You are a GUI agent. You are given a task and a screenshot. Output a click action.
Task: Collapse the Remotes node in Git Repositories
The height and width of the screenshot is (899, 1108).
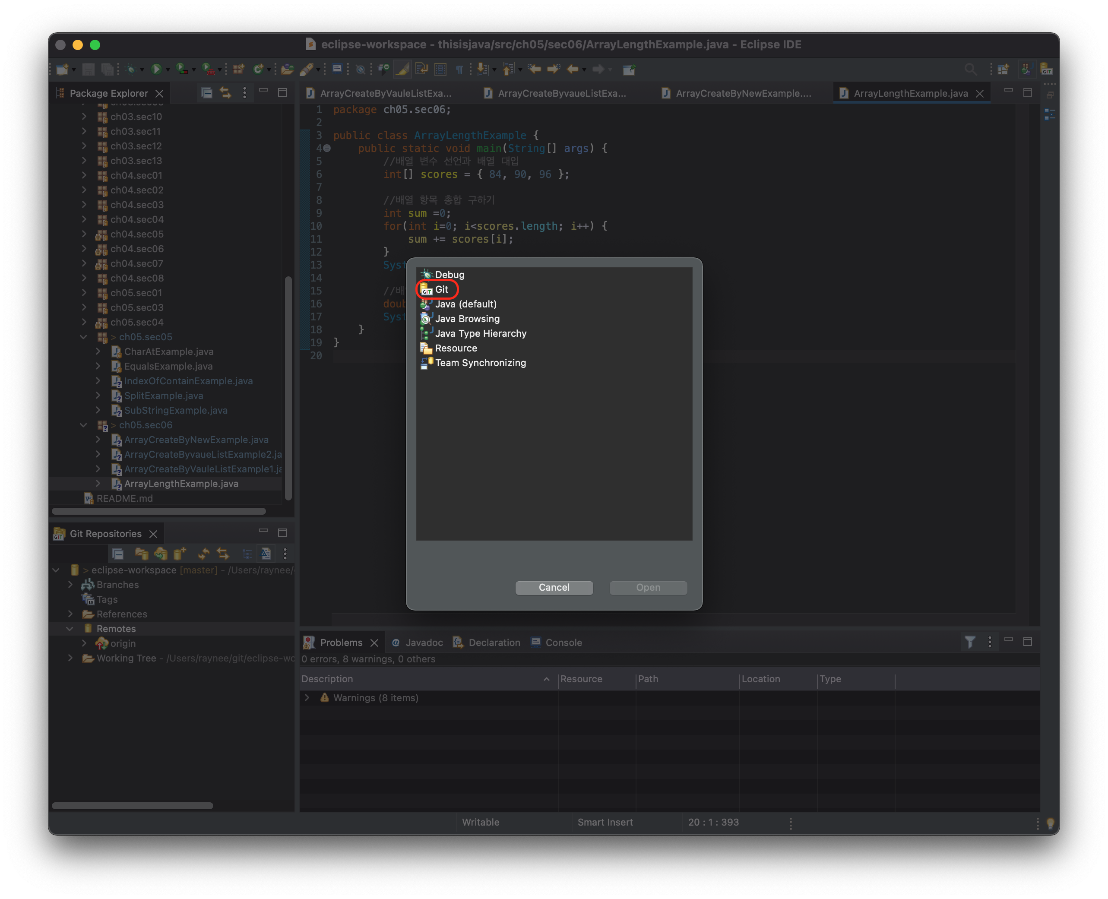(70, 629)
